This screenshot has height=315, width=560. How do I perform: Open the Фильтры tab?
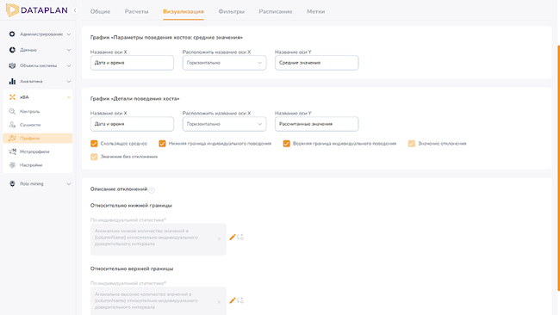click(x=232, y=11)
